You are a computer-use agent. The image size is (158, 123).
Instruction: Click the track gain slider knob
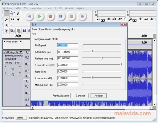tap(13, 68)
